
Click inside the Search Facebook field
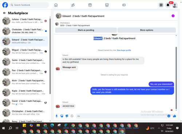pos(29,5)
